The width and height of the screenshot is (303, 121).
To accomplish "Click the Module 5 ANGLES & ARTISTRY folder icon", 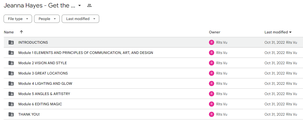I will (x=11, y=94).
